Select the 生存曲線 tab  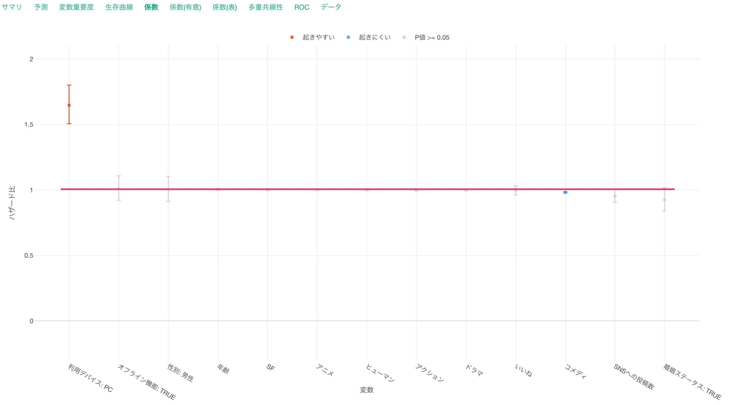click(x=119, y=7)
